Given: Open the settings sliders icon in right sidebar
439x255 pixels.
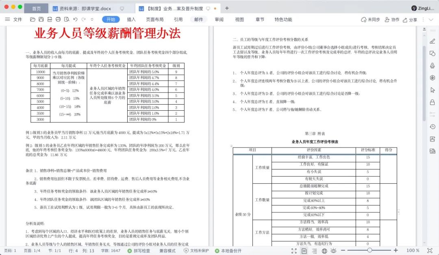Looking at the screenshot, I should [x=432, y=114].
